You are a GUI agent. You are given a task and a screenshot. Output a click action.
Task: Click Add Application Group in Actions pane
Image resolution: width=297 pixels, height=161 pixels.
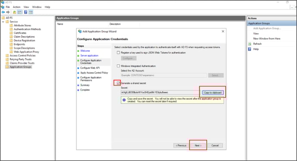[267, 28]
